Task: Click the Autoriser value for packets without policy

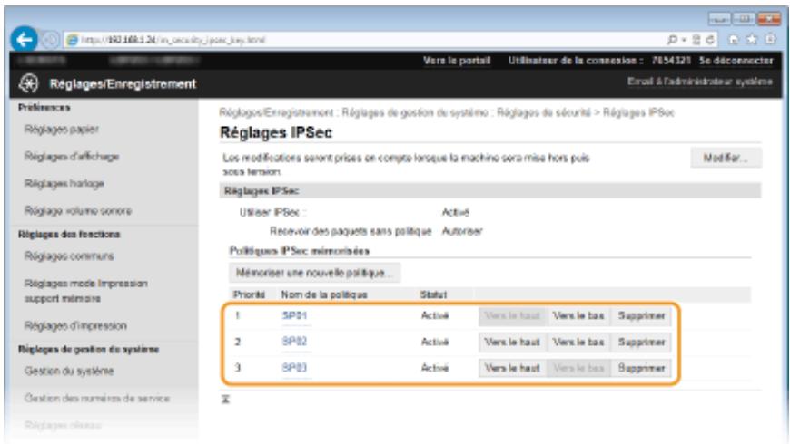Action: (462, 231)
